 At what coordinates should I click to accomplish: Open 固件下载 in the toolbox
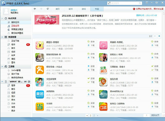pos(15,74)
